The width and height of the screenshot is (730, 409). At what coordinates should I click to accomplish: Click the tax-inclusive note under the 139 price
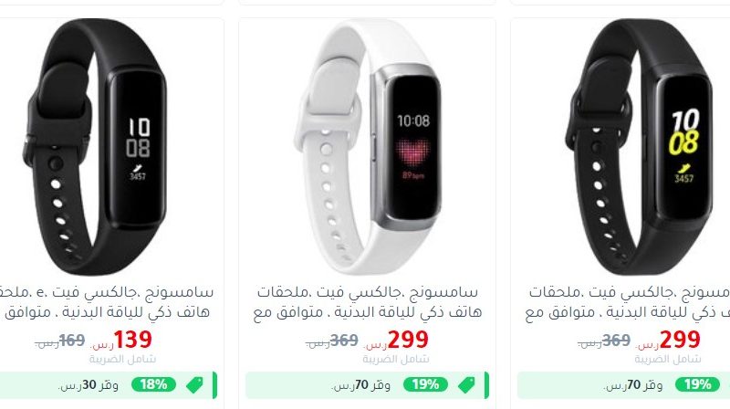pos(122,359)
